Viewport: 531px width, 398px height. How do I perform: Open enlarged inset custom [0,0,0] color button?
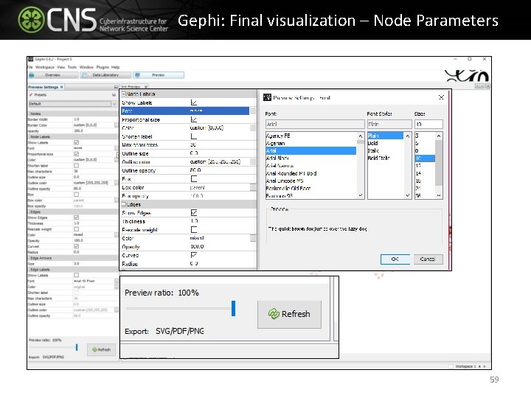point(253,128)
